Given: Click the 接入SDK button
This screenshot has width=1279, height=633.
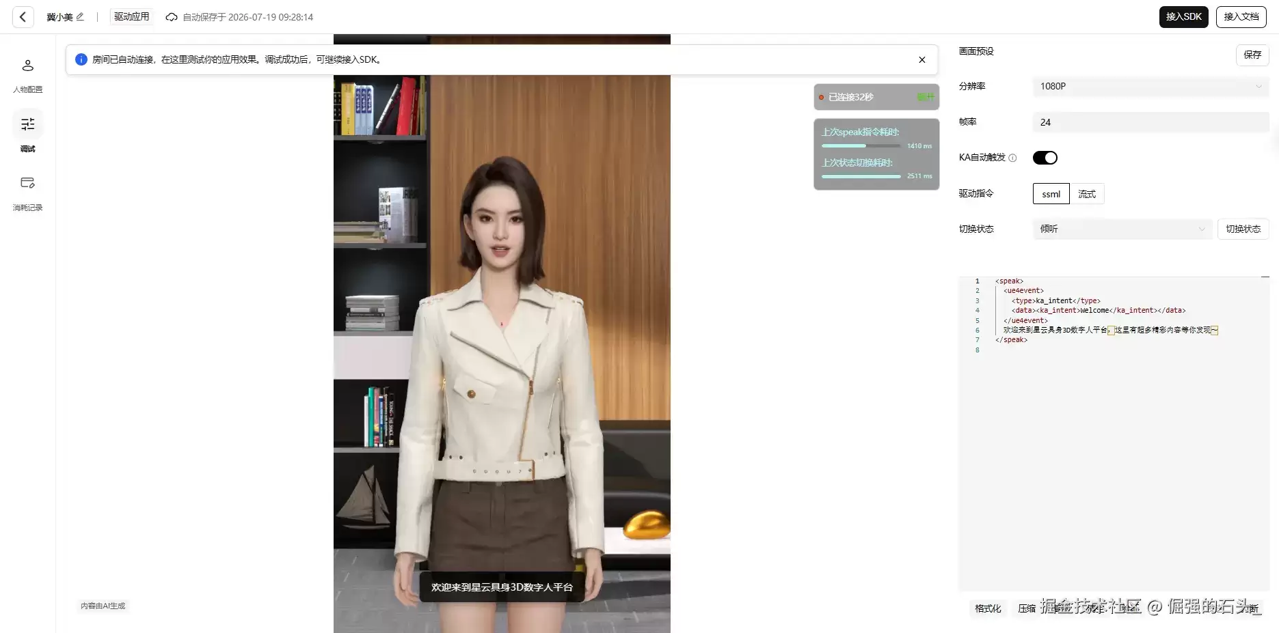Looking at the screenshot, I should [1183, 17].
